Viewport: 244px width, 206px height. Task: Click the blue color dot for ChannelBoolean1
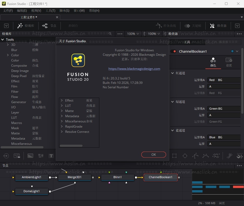[232, 51]
